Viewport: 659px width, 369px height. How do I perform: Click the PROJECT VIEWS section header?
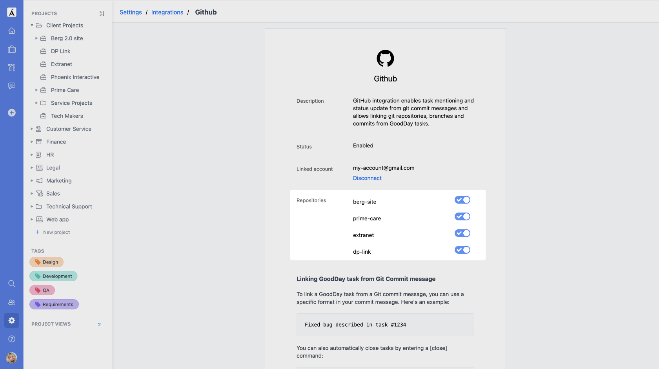click(51, 324)
